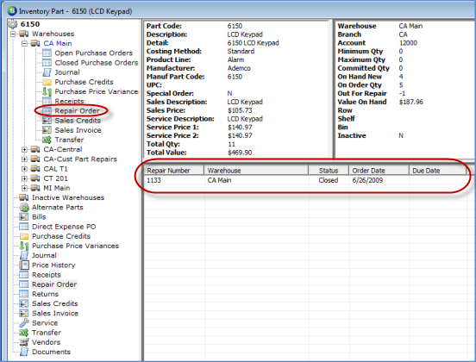Click the Inactive Warehouses truck icon
Viewport: 476px width, 362px height.
pos(24,198)
